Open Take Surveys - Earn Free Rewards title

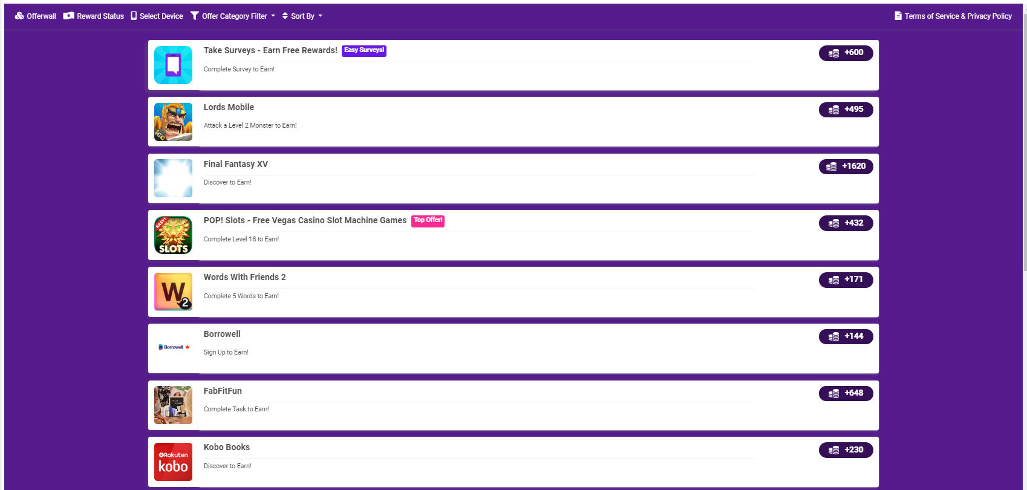270,50
